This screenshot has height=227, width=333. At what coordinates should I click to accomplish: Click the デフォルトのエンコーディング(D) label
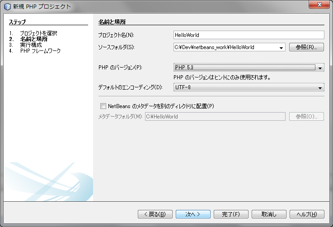point(130,87)
